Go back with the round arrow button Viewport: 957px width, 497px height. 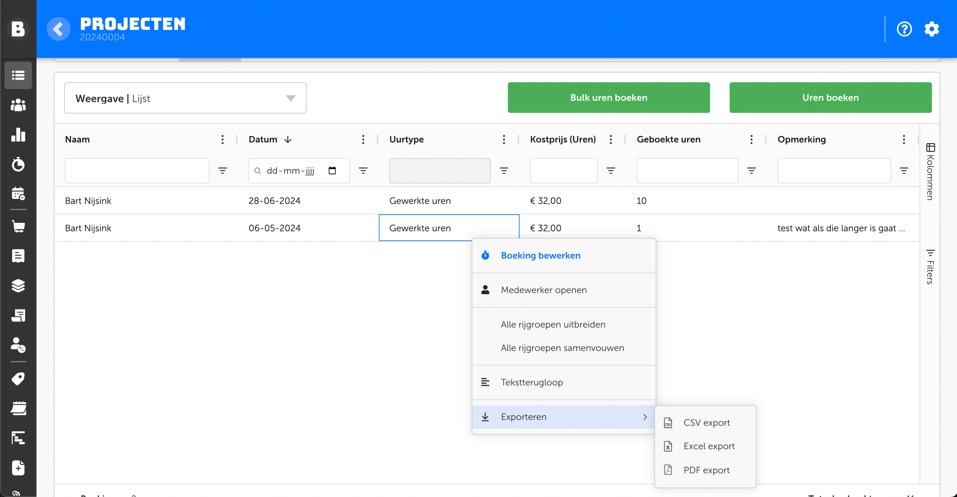click(58, 29)
